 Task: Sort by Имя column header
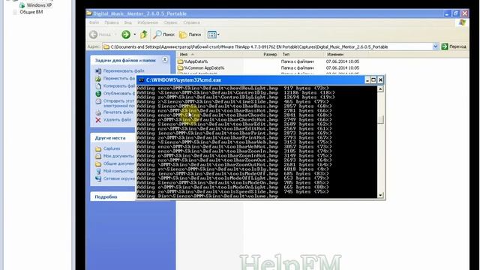[184, 55]
